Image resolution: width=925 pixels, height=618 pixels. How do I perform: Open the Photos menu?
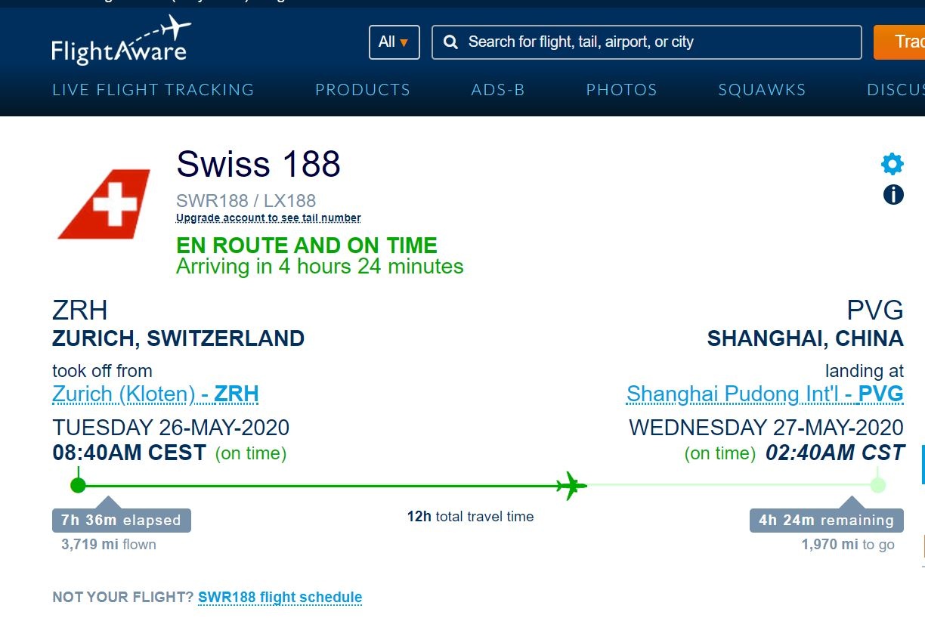[x=622, y=90]
